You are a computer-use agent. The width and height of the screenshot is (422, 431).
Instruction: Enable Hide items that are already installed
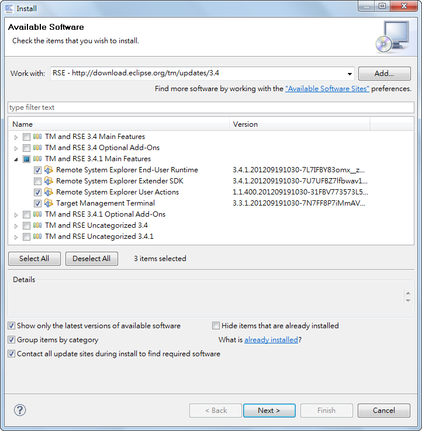pyautogui.click(x=216, y=326)
